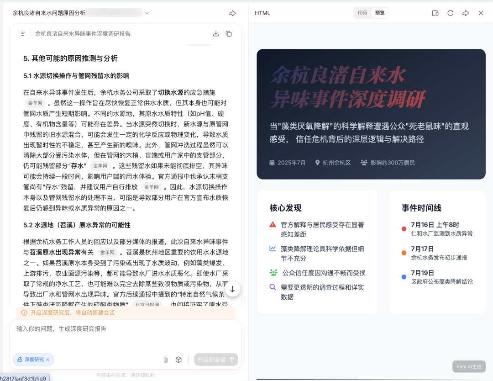
Task: Toggle device preview layout icon
Action: coord(435,13)
